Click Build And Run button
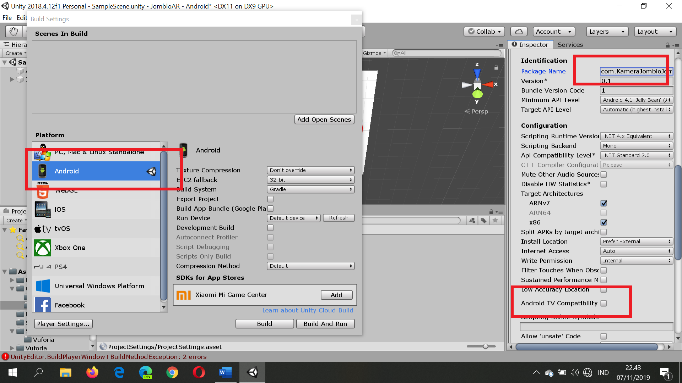The width and height of the screenshot is (682, 383). 325,324
